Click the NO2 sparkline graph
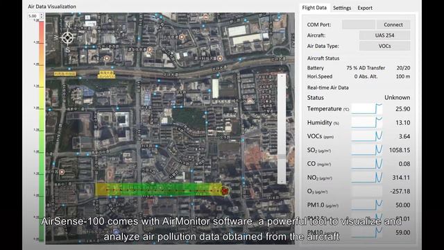The height and width of the screenshot is (250, 444). coord(367,178)
